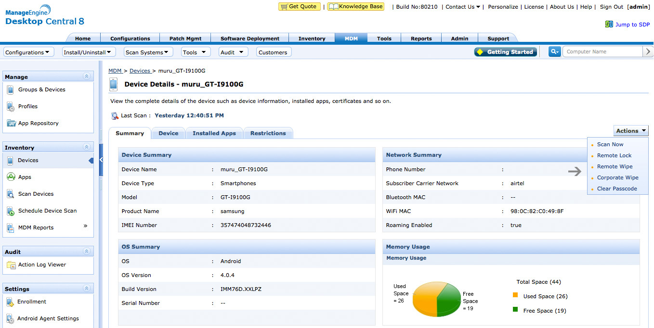Open the Actions dropdown menu
This screenshot has width=654, height=328.
[631, 131]
